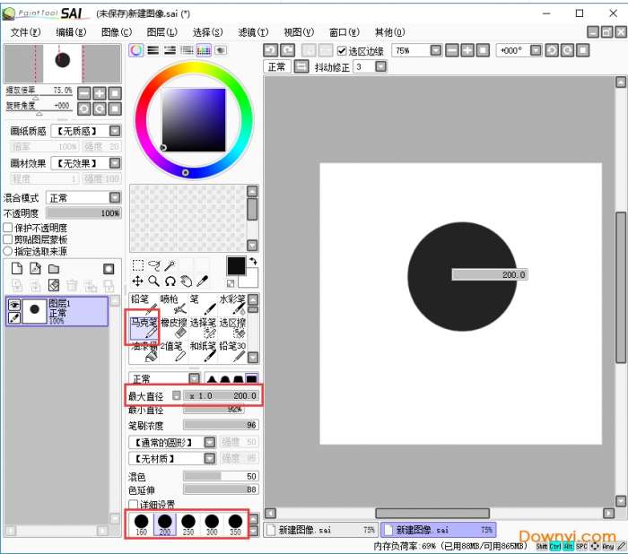Pick the lasso selection tool

click(154, 265)
